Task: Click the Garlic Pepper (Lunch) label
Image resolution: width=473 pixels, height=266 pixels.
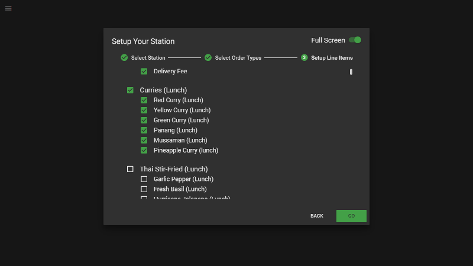Action: coord(183,179)
